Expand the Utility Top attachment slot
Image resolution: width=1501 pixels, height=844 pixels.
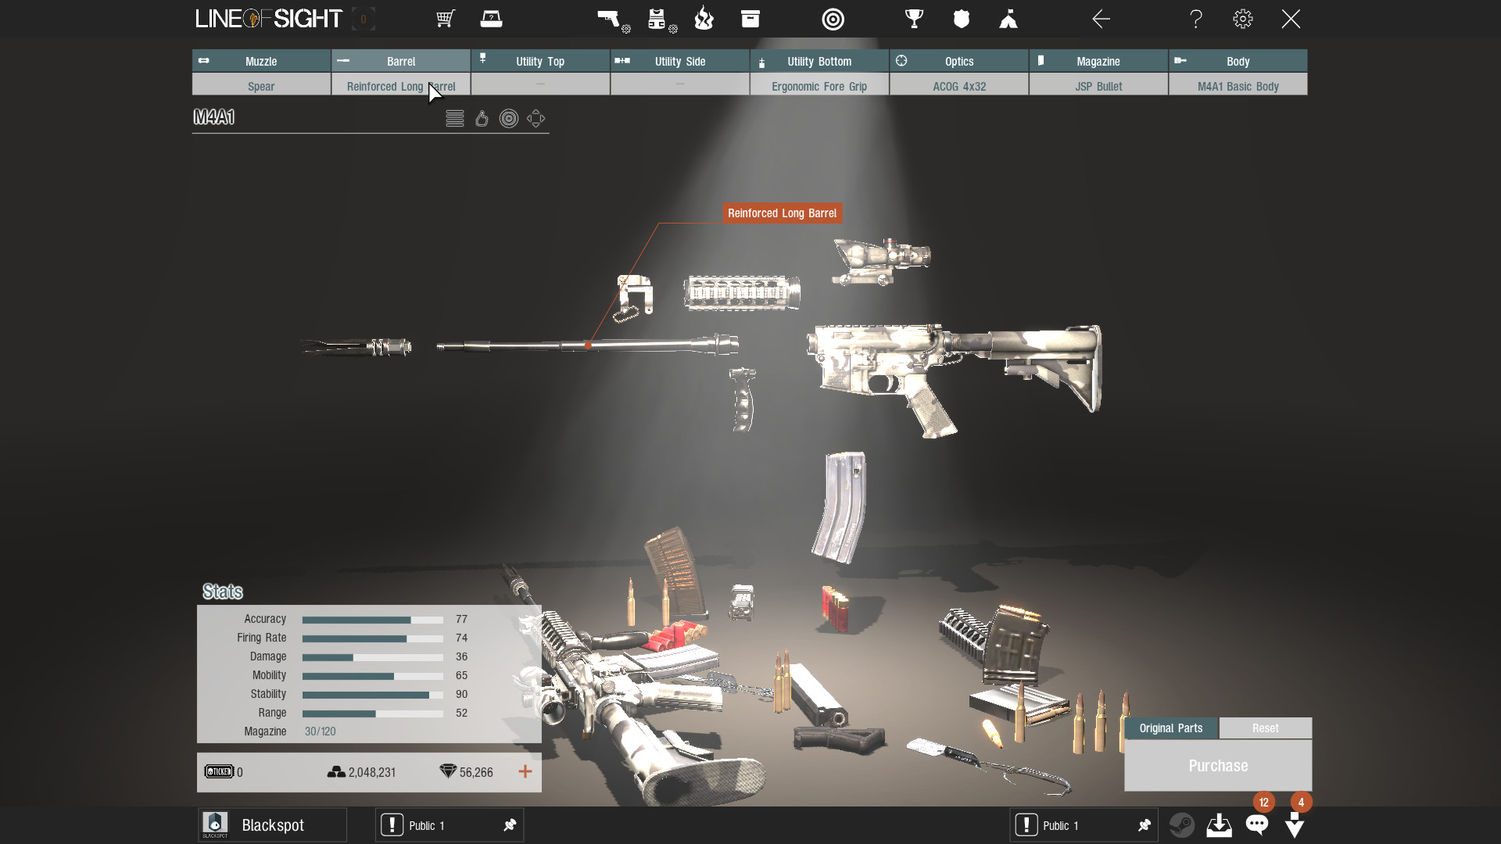coord(540,61)
